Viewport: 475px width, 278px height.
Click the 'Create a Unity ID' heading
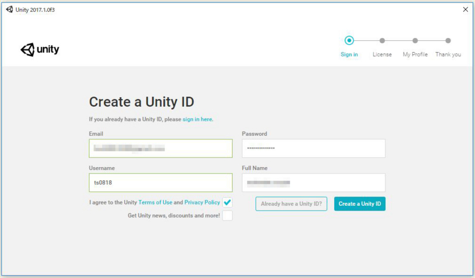pos(141,102)
